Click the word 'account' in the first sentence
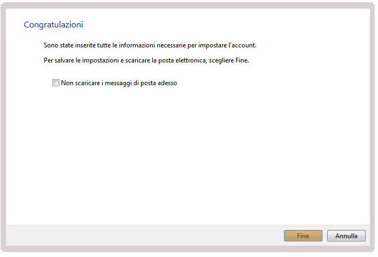 coord(243,45)
